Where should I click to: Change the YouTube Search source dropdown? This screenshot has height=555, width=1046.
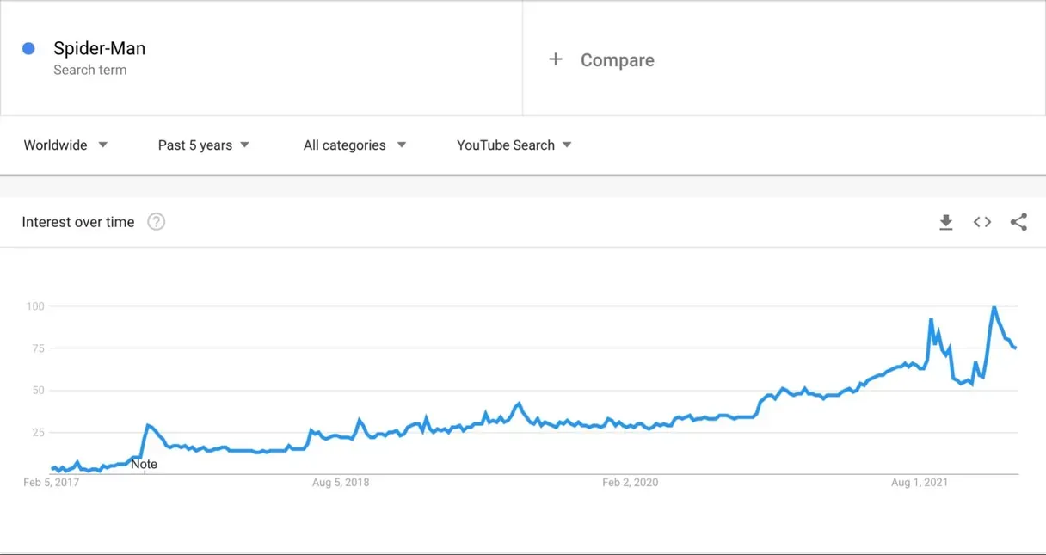point(514,145)
